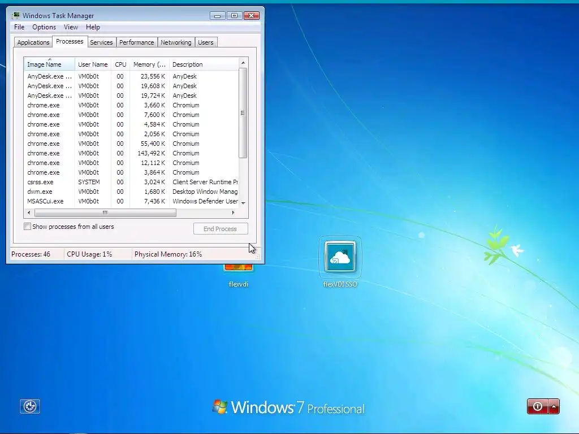Switch to the Performance tab

point(137,42)
